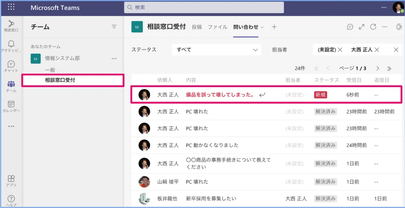Click the 24件 result count
Viewport: 405px width, 208px height.
point(300,68)
